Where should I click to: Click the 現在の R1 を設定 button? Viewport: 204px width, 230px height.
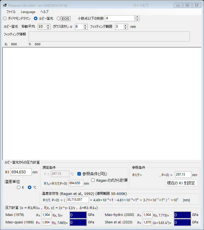pyautogui.click(x=181, y=183)
